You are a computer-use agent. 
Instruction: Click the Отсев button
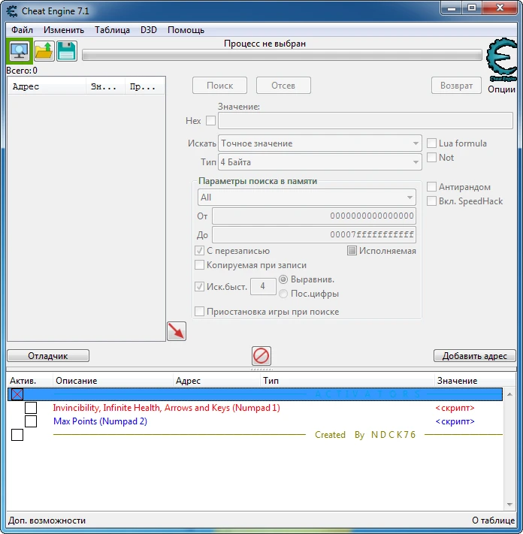pyautogui.click(x=283, y=86)
